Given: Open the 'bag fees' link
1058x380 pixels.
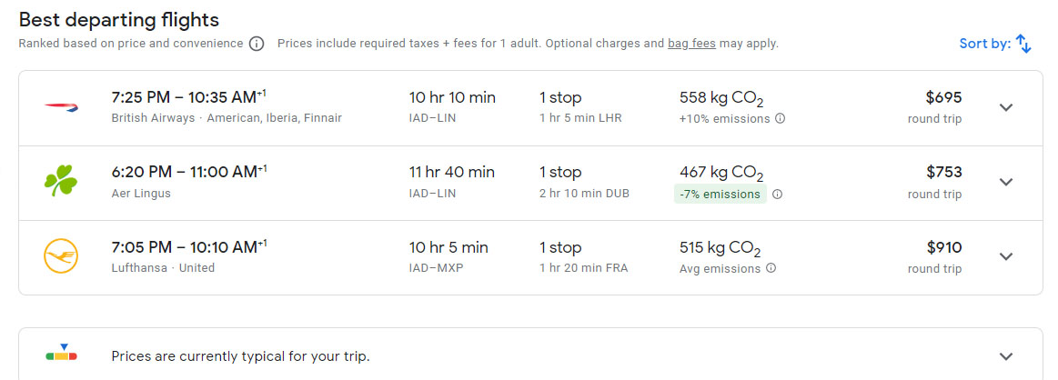Looking at the screenshot, I should [691, 44].
